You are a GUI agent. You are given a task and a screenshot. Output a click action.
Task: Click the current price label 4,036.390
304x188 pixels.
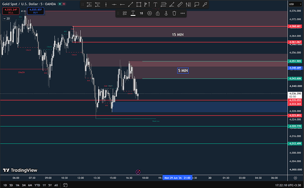tap(295, 95)
